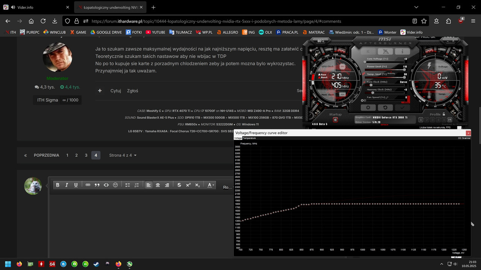Click Cytuj to quote the post
The height and width of the screenshot is (270, 481).
(x=116, y=91)
